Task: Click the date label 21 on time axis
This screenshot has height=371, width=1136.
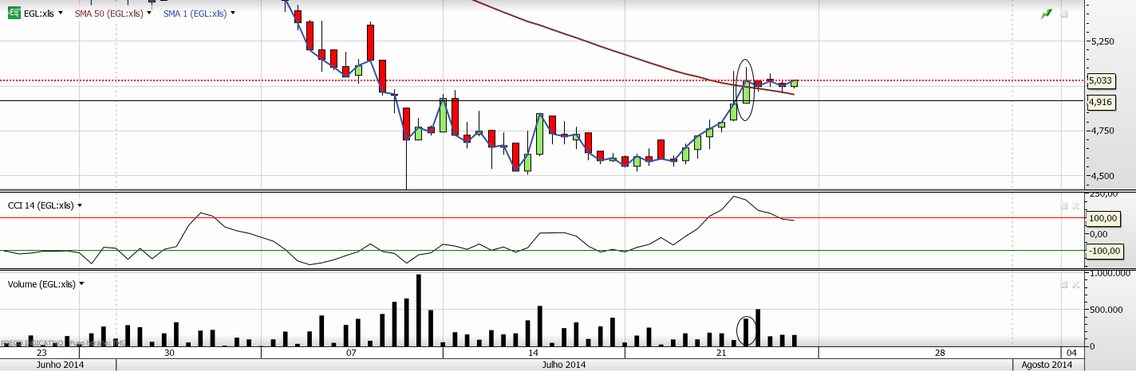Action: pos(721,353)
